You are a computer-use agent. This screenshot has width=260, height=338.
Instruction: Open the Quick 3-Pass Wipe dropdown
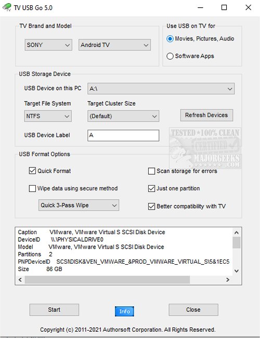pos(79,205)
